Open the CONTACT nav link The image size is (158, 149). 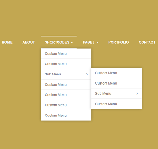pos(147,42)
